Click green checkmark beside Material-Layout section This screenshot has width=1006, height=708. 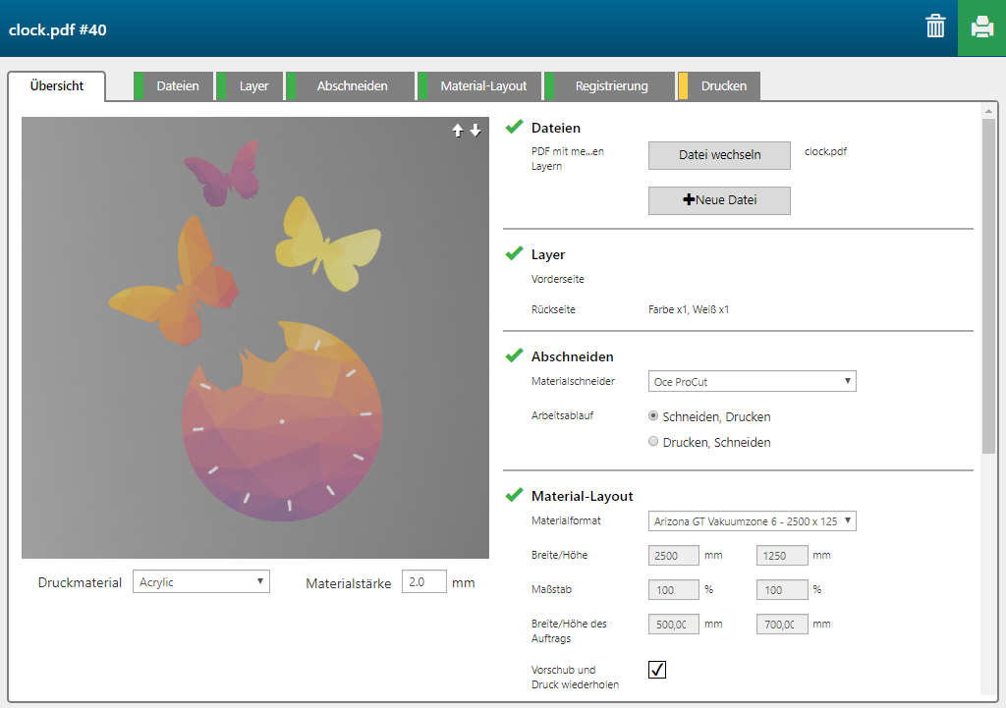coord(514,495)
